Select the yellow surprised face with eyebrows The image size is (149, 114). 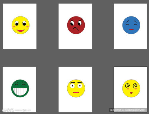[76, 88]
